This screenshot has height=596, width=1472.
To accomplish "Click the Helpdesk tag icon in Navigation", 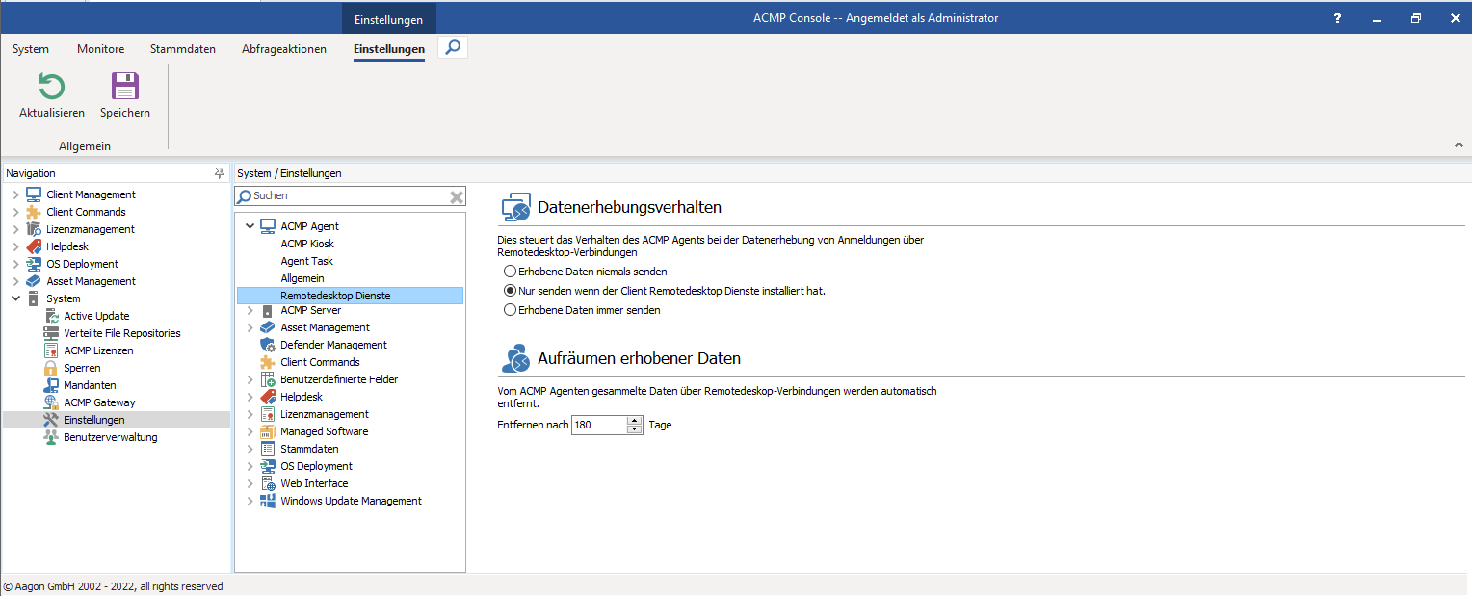I will tap(34, 246).
